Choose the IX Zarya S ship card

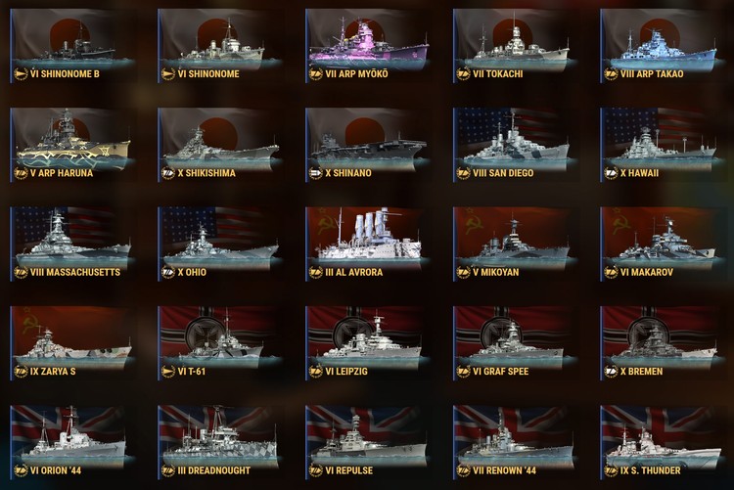click(69, 343)
